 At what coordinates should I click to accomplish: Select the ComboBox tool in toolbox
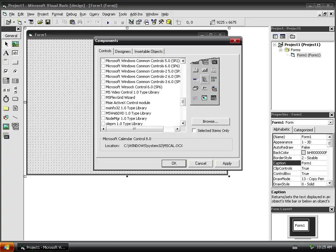point(6,81)
